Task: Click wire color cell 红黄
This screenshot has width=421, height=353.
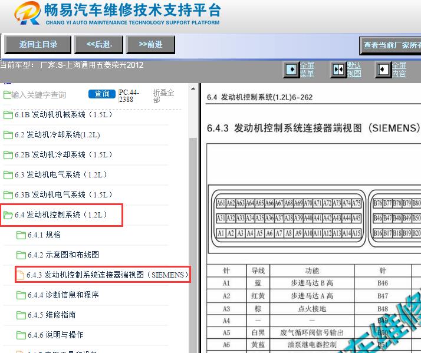Action: (x=258, y=296)
